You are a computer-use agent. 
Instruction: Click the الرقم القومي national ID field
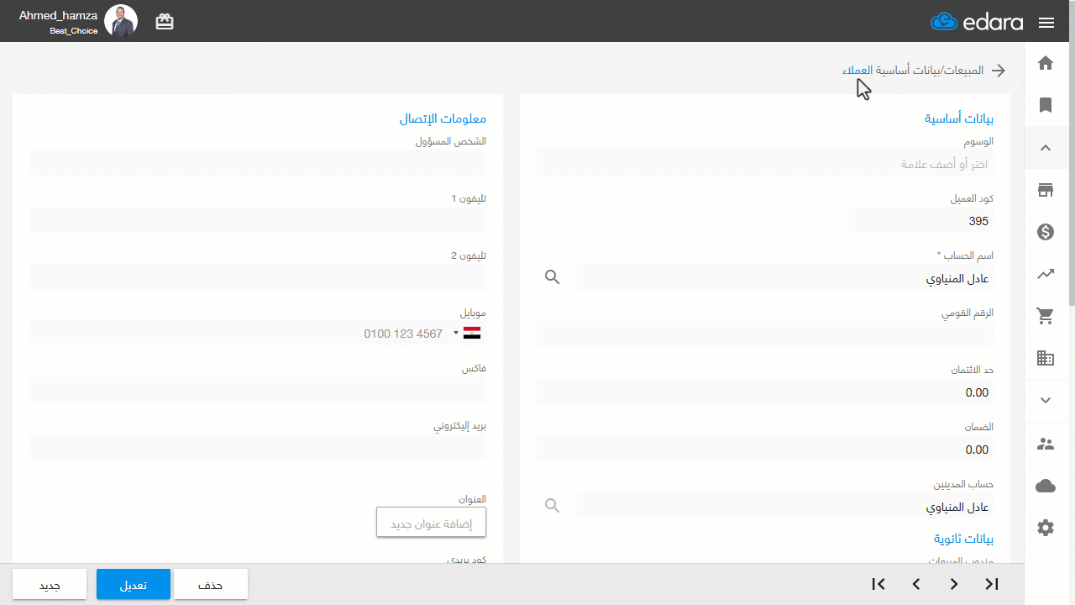click(765, 334)
